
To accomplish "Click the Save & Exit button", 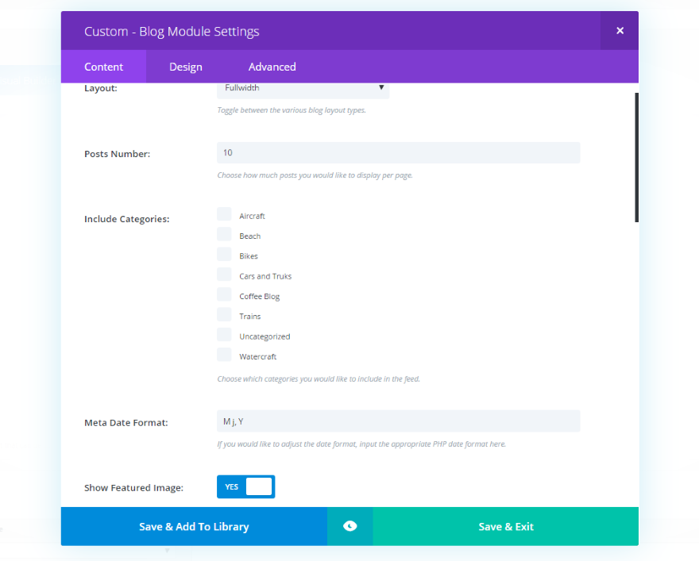I will [505, 526].
